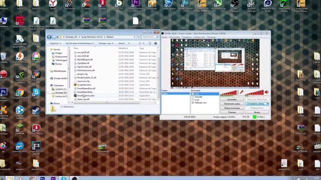Open the Помощь menu in OBS
This screenshot has height=180, width=321.
point(211,37)
